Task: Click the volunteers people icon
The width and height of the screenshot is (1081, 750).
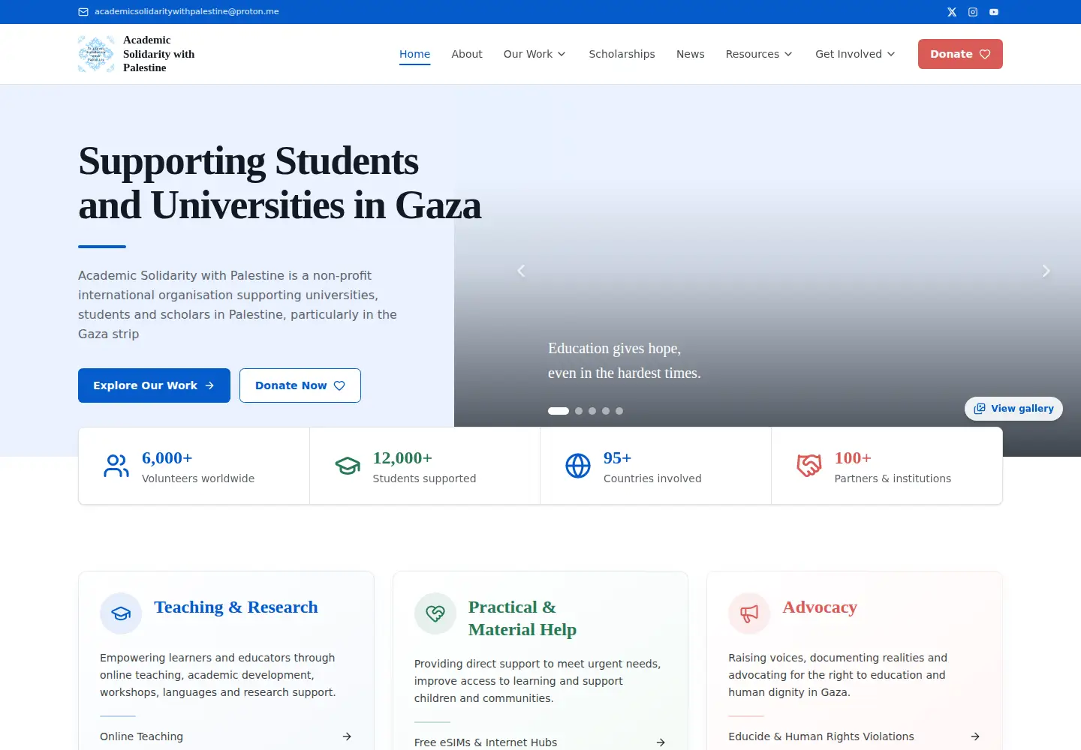Action: click(116, 466)
